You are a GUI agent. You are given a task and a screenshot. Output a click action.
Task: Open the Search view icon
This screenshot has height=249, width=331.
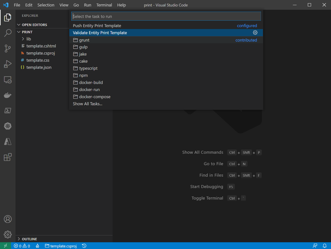pos(8,33)
